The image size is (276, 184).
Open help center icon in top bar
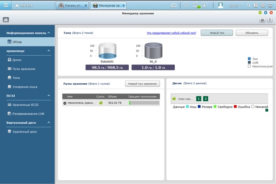(256, 6)
